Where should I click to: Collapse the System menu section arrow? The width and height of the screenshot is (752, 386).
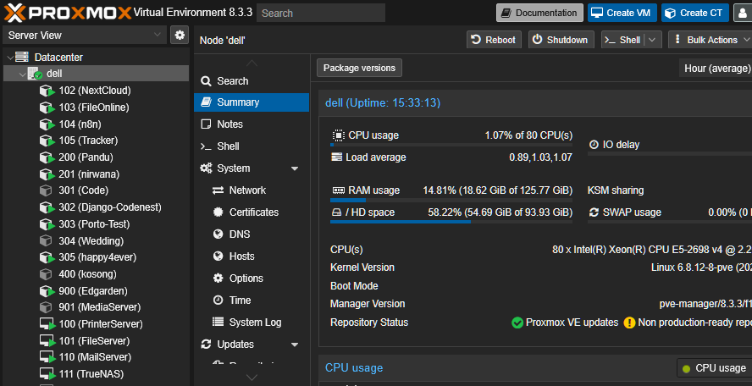tap(295, 168)
